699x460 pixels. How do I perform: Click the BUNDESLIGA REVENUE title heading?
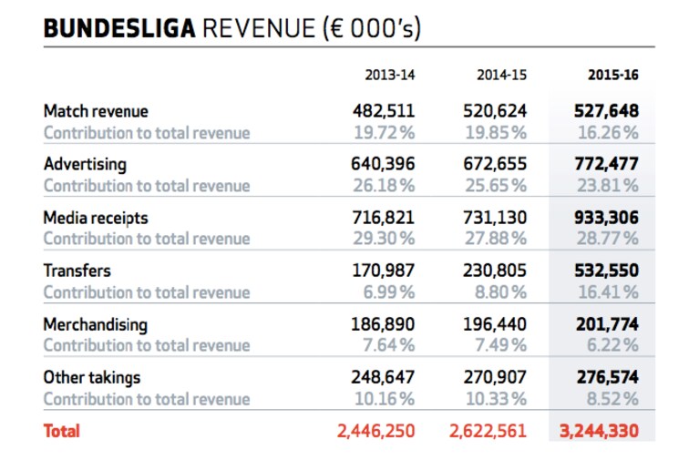pos(231,29)
